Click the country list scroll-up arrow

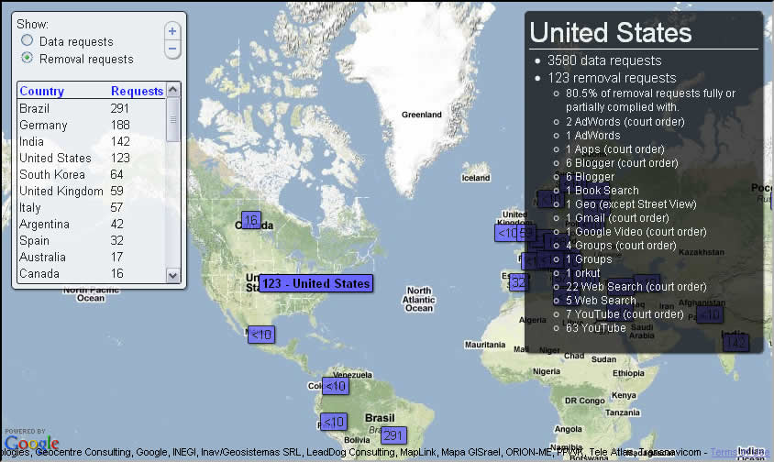[172, 89]
